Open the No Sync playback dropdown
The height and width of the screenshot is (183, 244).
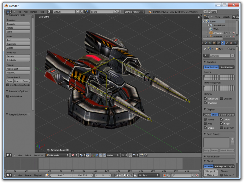(x=149, y=175)
